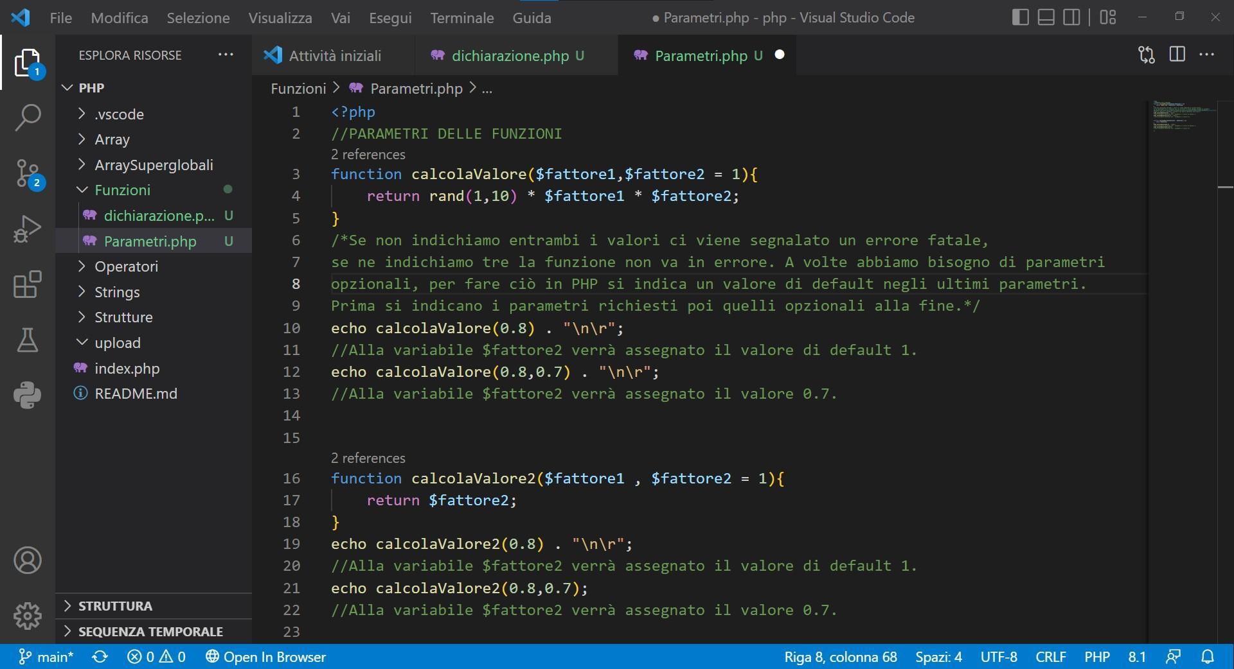Click unsaved dot on Parametri.php tab
The image size is (1234, 669).
pos(780,55)
